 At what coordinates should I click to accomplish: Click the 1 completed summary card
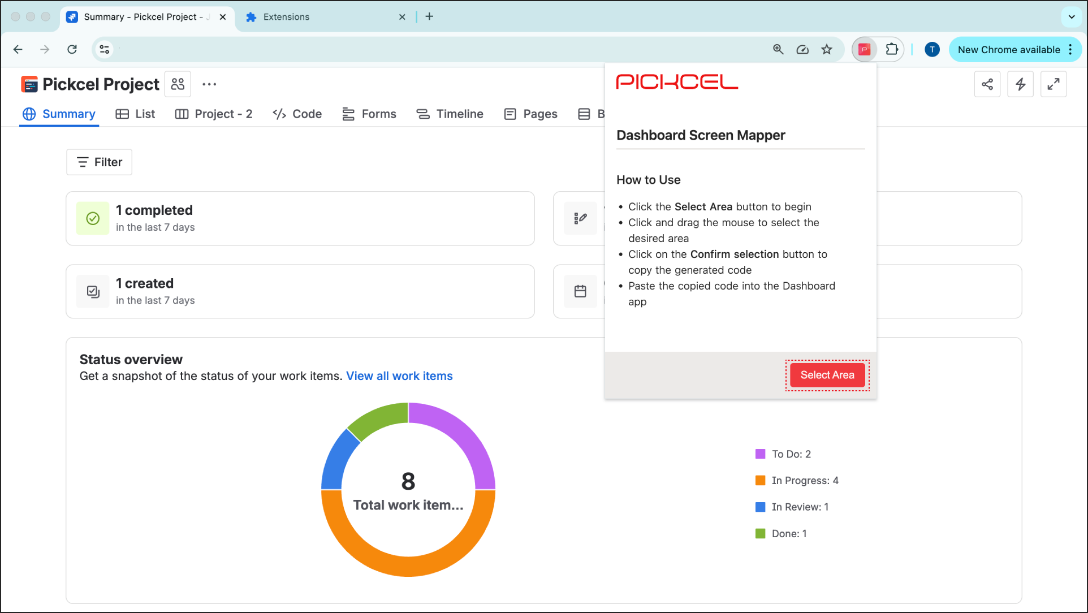click(x=300, y=218)
